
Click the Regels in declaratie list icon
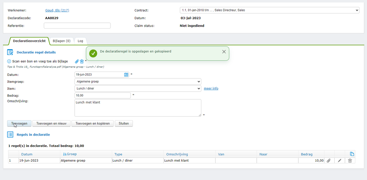(10, 135)
